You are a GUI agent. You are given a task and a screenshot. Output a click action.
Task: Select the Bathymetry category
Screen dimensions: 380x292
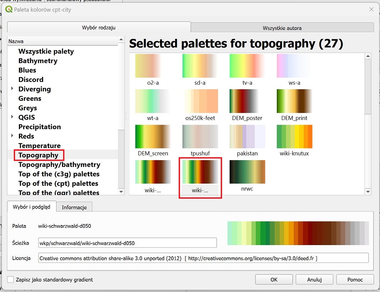click(38, 61)
